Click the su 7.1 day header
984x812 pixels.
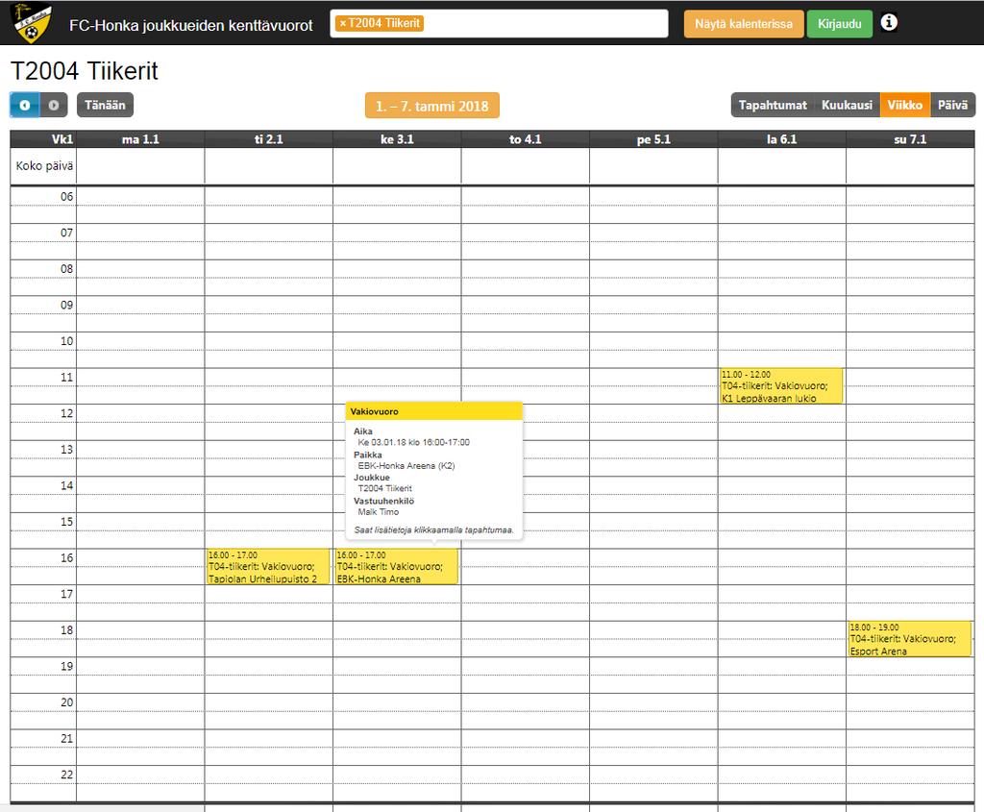[910, 139]
